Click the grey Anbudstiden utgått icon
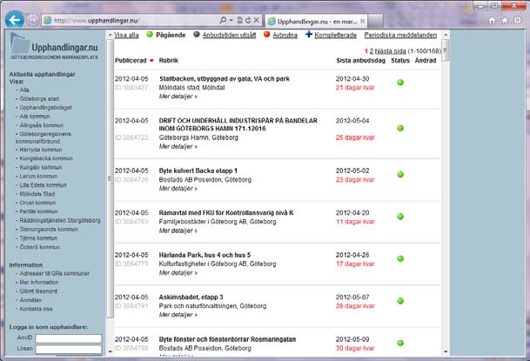 (x=197, y=35)
